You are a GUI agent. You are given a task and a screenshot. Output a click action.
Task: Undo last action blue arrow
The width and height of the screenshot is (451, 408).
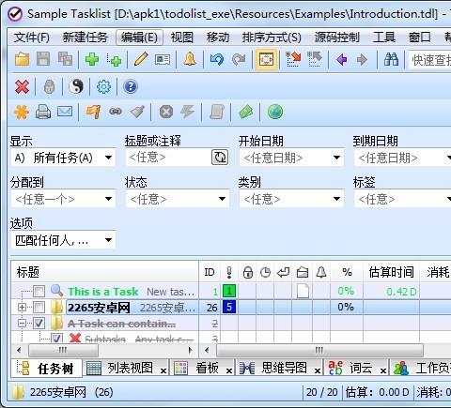click(217, 59)
